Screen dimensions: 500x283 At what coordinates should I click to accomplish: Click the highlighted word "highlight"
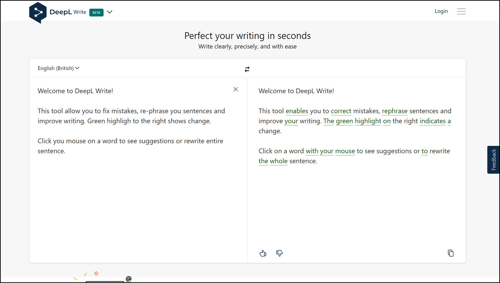pyautogui.click(x=368, y=121)
